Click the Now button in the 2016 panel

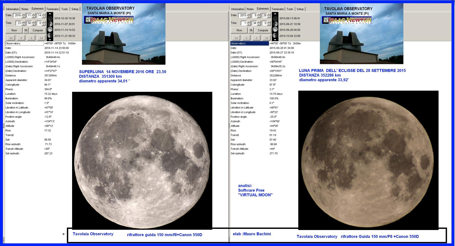pyautogui.click(x=14, y=30)
